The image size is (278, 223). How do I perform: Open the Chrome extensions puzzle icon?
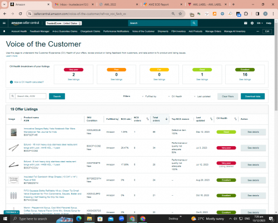[246, 14]
